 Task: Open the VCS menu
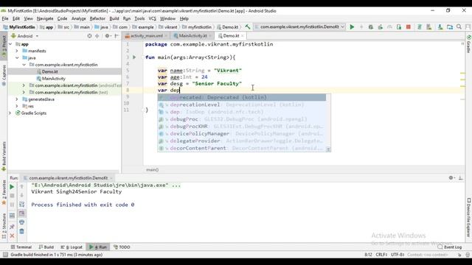pyautogui.click(x=153, y=18)
